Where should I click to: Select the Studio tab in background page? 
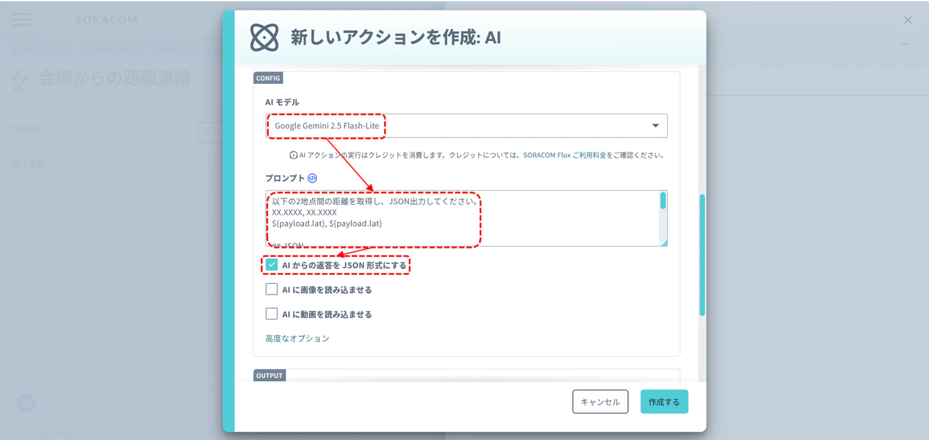coord(25,128)
